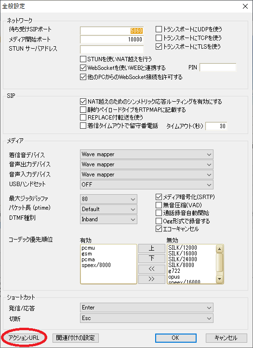
Task: Open DTMF種別 Inband dropdown
Action: [108, 219]
